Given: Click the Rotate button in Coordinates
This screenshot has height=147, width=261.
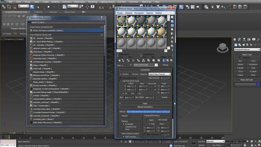Looking at the screenshot, I should pyautogui.click(x=165, y=97).
